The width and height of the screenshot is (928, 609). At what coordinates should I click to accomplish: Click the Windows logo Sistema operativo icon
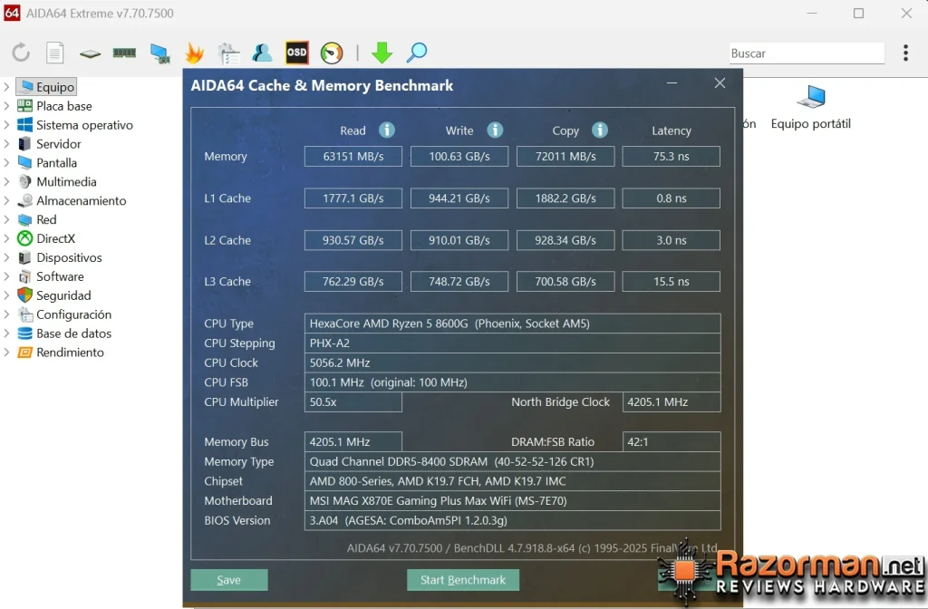(24, 125)
